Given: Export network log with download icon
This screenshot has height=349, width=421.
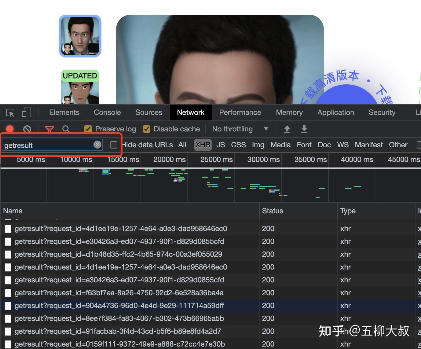Looking at the screenshot, I should click(304, 129).
